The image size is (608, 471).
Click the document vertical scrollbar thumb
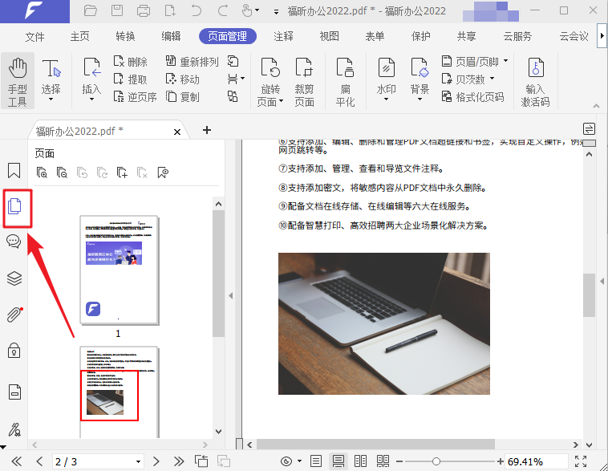pyautogui.click(x=589, y=294)
